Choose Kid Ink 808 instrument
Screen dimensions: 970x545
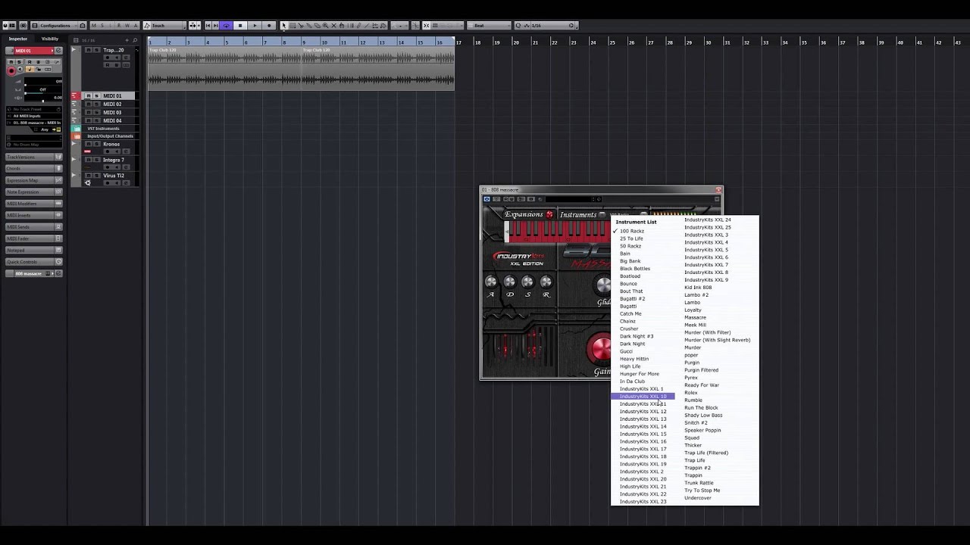click(x=698, y=288)
